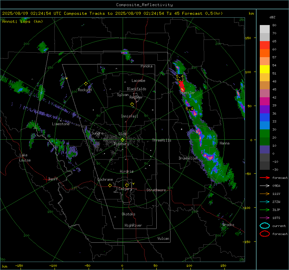Click the light gray 70-80 dBZ swatch
289x270 pixels.
pos(265,29)
